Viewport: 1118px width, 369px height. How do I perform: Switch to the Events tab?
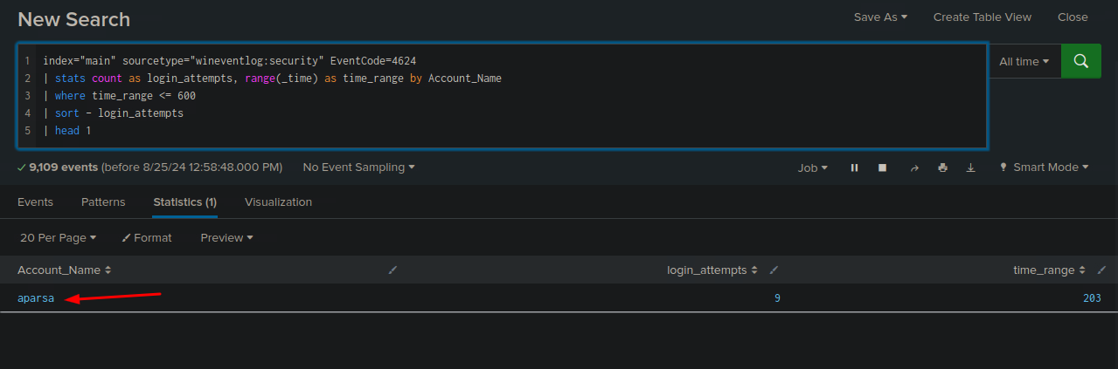click(35, 202)
